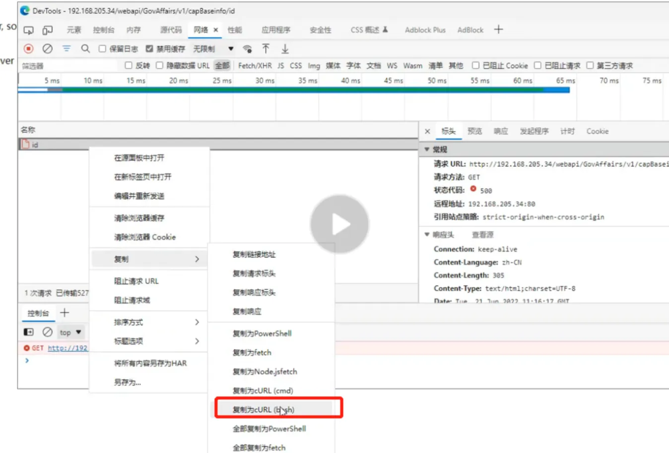Click the inspect element picker icon
669x453 pixels.
click(29, 30)
